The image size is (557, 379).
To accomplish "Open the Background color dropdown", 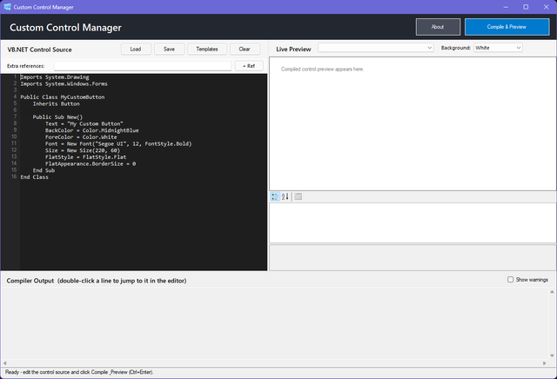I will (x=498, y=48).
